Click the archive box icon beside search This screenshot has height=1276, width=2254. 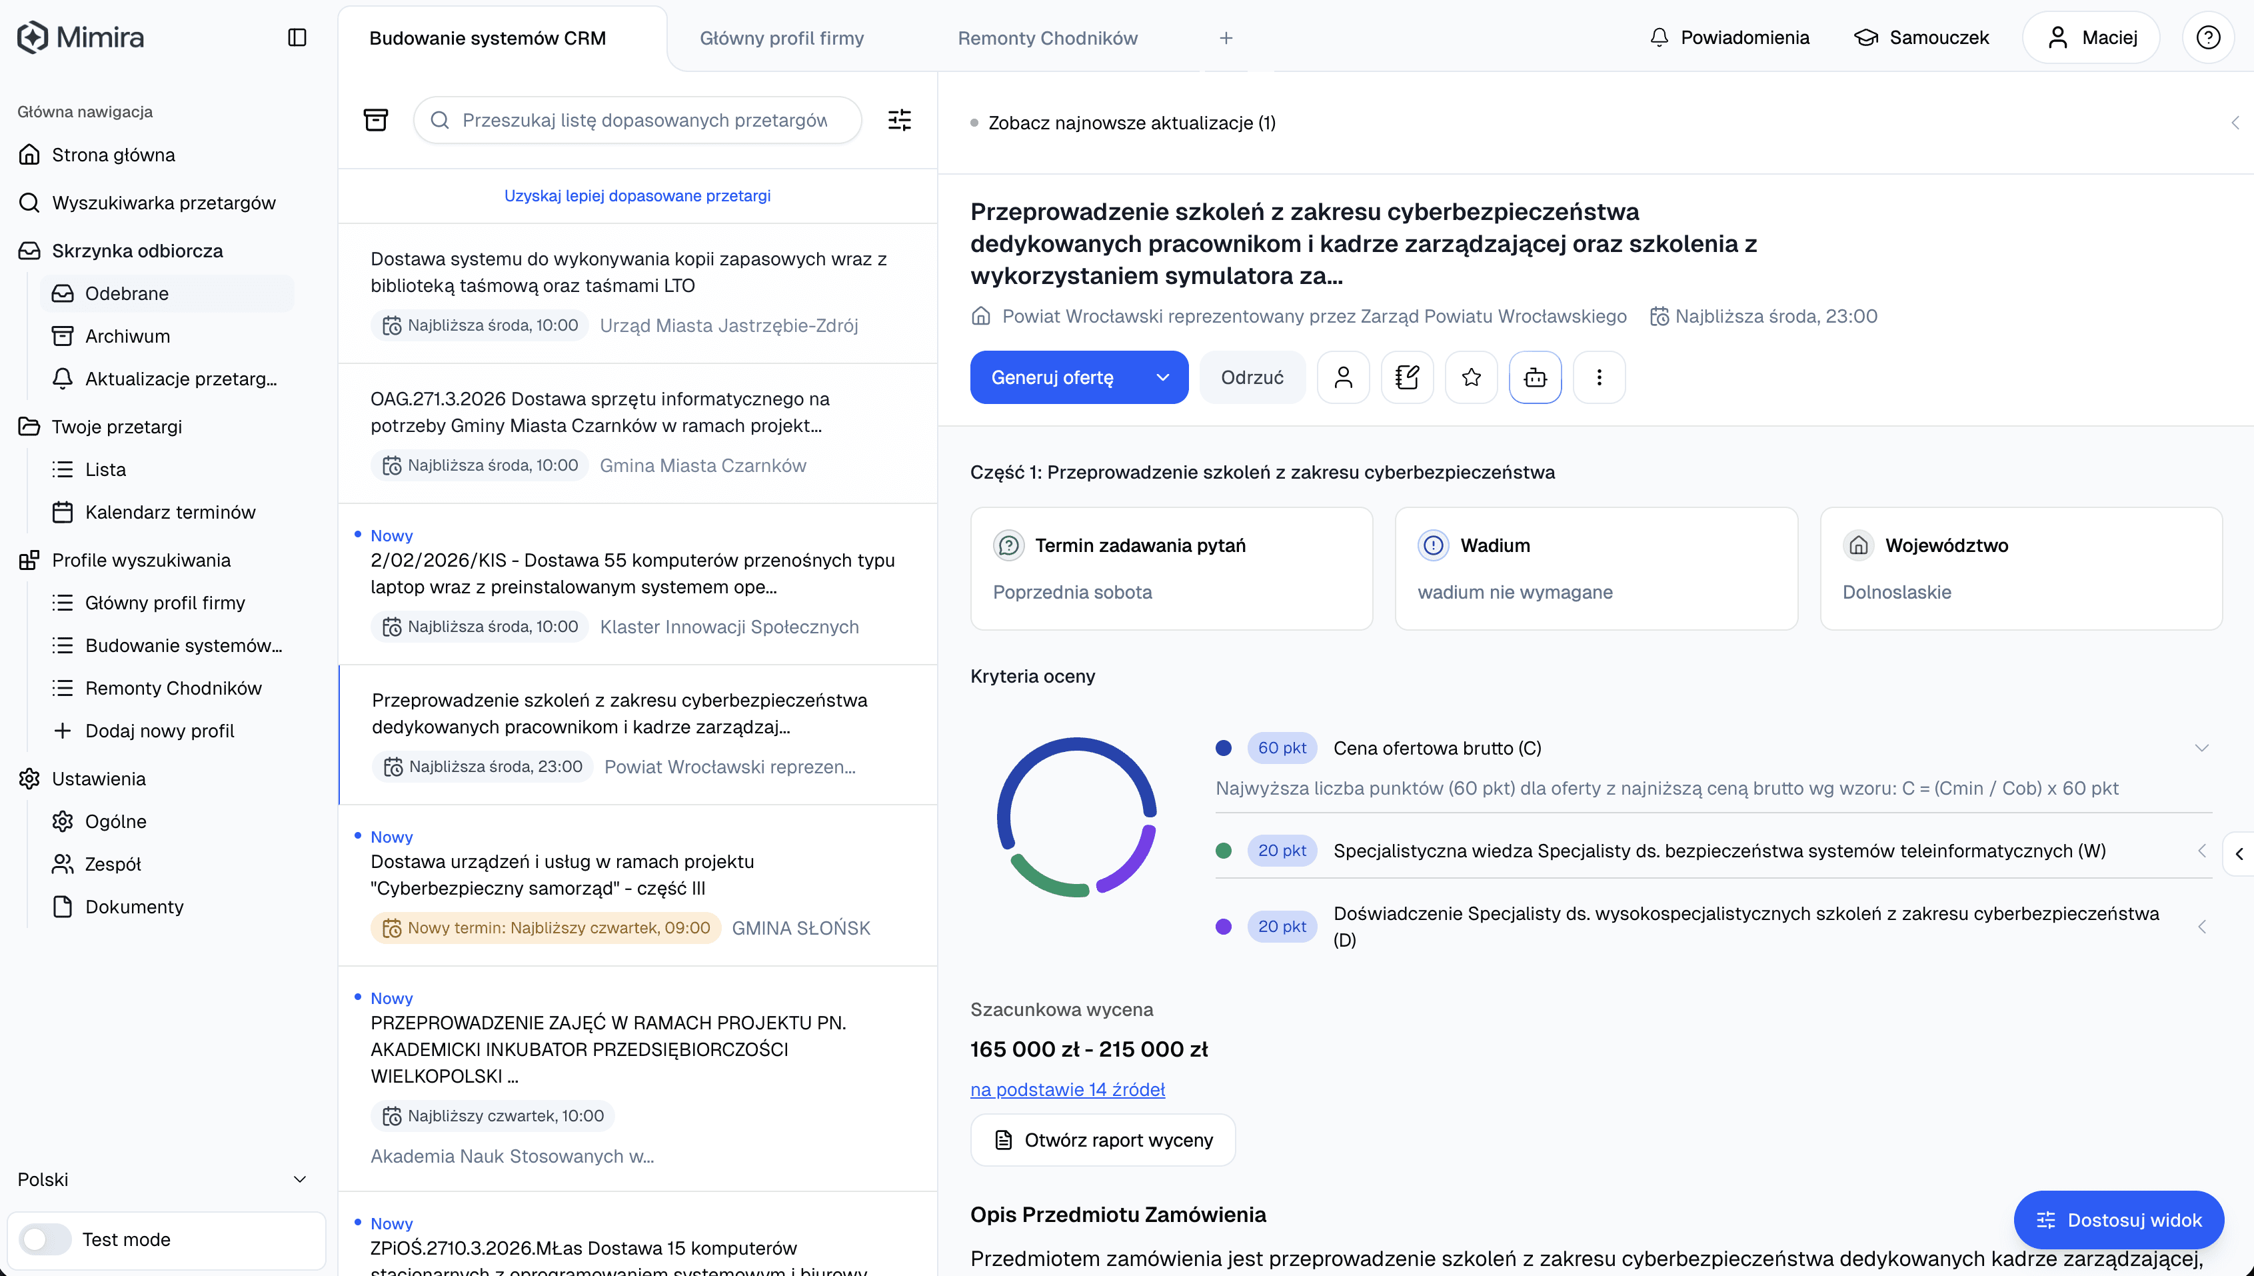click(x=376, y=120)
